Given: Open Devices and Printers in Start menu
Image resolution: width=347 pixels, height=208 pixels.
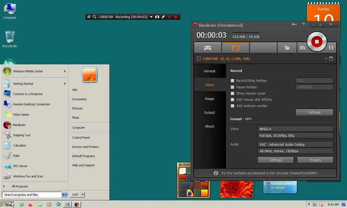Looking at the screenshot, I should [x=89, y=147].
